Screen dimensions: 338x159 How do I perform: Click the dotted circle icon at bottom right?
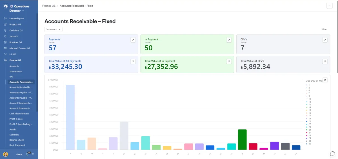pos(332,153)
